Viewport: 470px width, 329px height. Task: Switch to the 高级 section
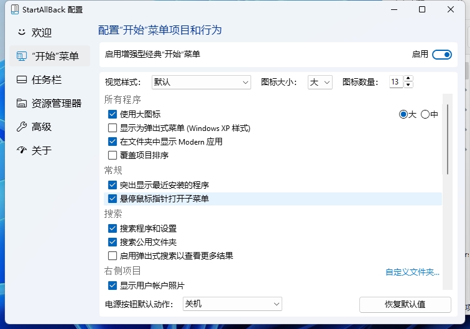pyautogui.click(x=42, y=127)
